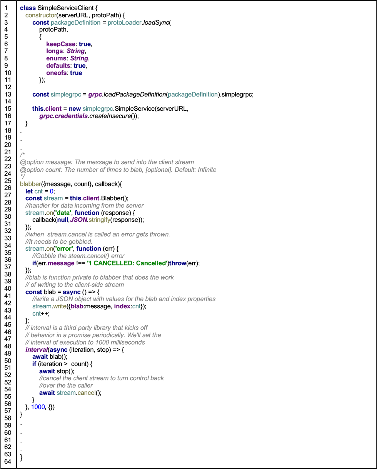
Task: Click the '//over the the caller' comment
Action: 66,385
